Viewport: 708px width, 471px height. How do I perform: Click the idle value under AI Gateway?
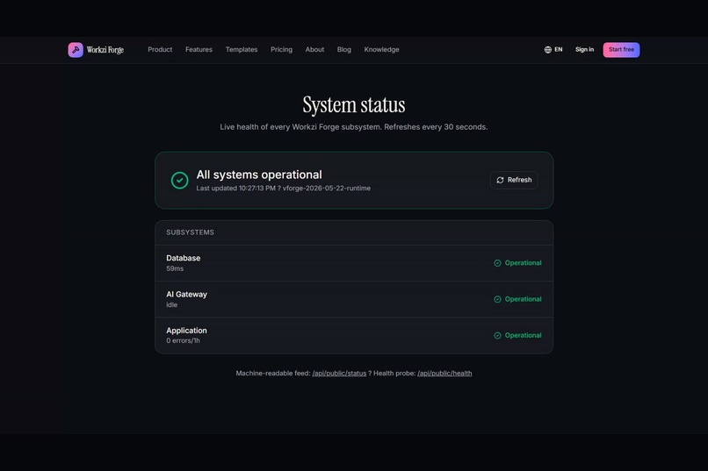click(x=171, y=305)
